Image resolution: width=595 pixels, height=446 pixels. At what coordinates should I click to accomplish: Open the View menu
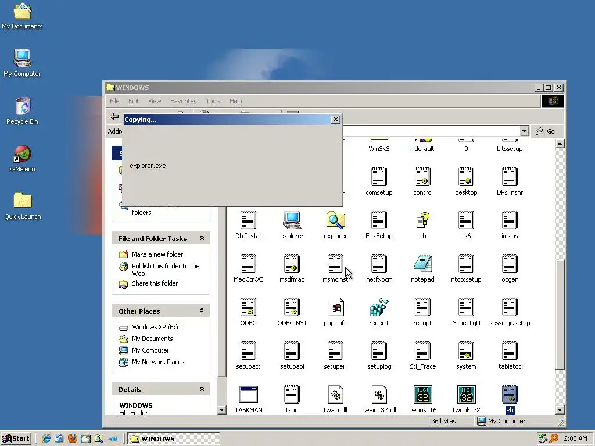pyautogui.click(x=155, y=101)
